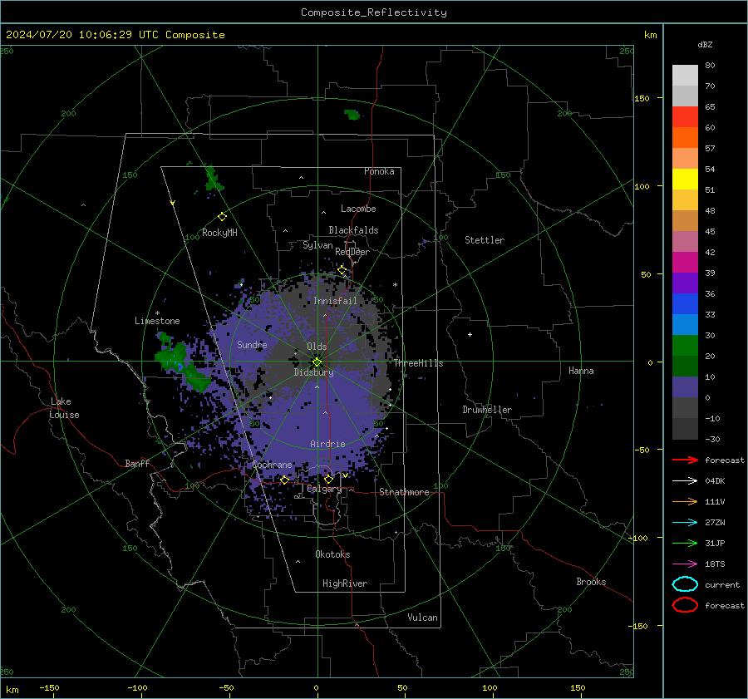This screenshot has width=748, height=699.
Task: Click the yellow diamond marker above Calgary
Action: click(x=328, y=479)
